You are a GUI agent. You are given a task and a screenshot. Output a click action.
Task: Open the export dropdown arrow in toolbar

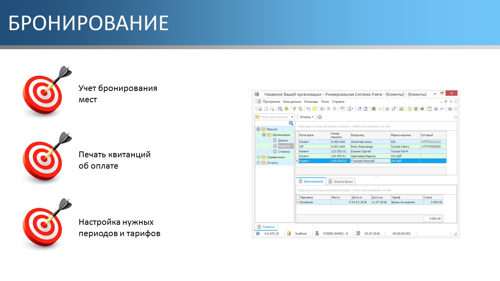[352, 109]
